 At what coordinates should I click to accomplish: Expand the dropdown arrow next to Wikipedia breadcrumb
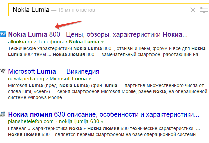pos(90,79)
